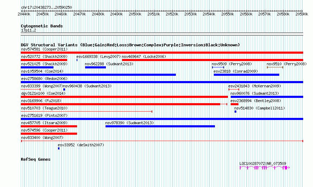
Task: Click the nsv3169906 (Fu2018) label
Action: [x=41, y=101]
